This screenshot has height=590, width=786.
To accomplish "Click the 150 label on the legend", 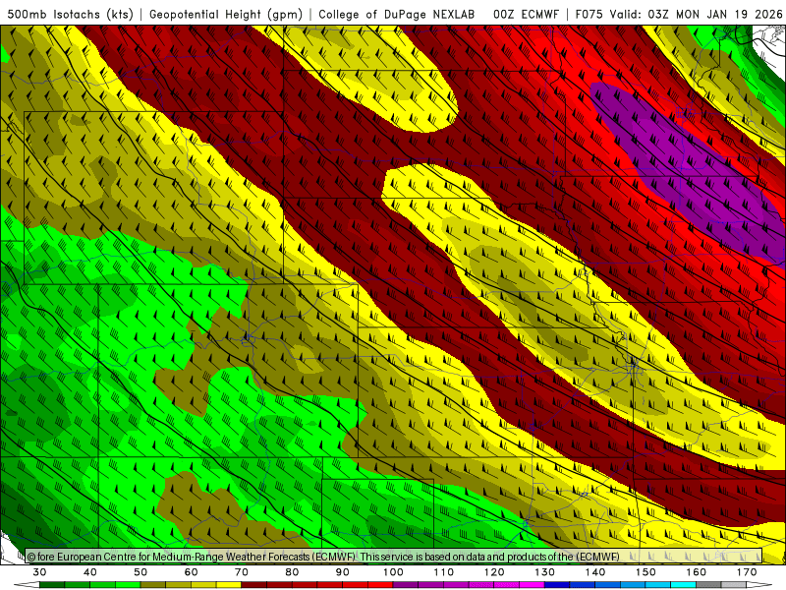I will click(646, 572).
